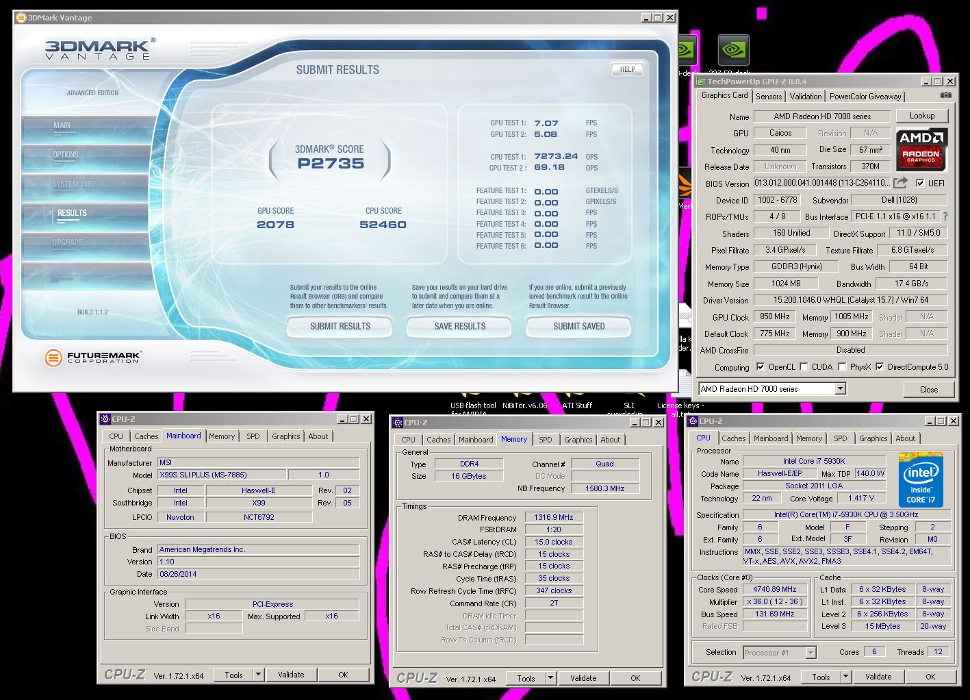970x700 pixels.
Task: Expand Tools arrow in CPU-Z Mainboard window
Action: click(x=258, y=675)
